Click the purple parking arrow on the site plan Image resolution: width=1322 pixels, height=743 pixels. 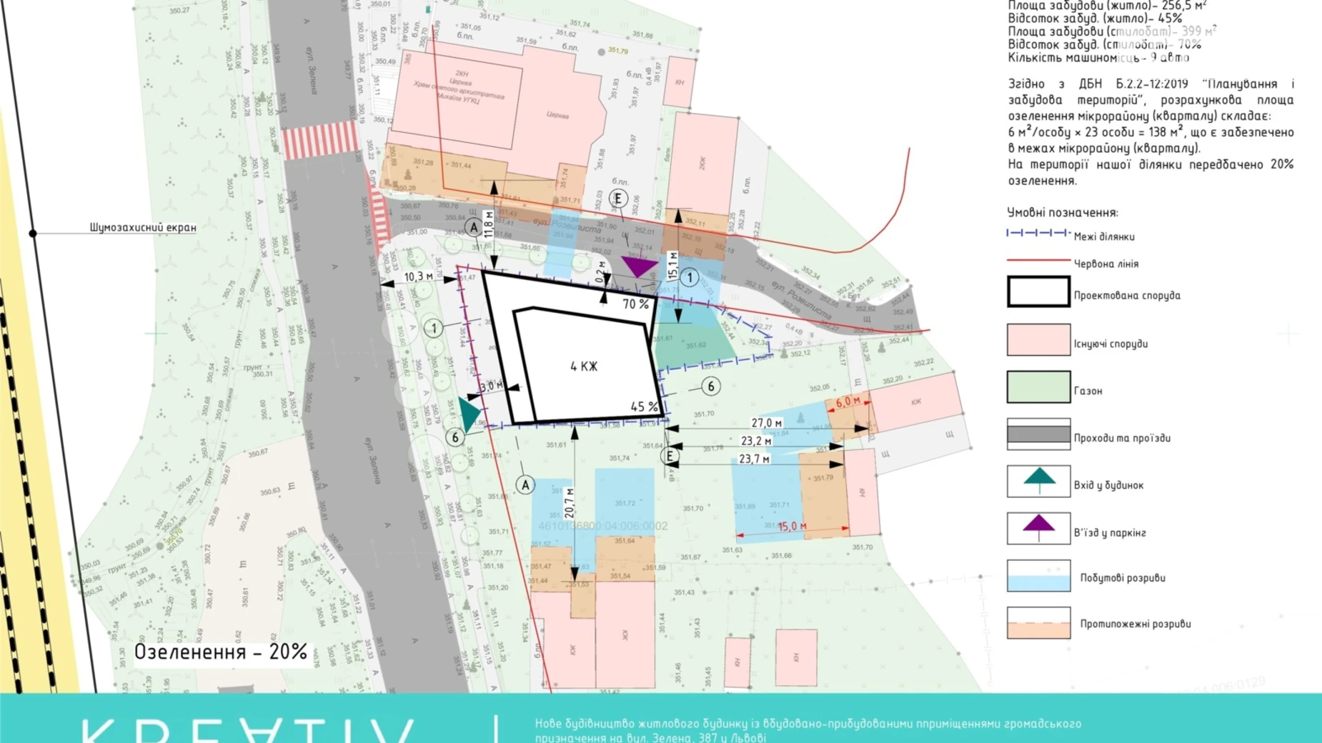638,267
